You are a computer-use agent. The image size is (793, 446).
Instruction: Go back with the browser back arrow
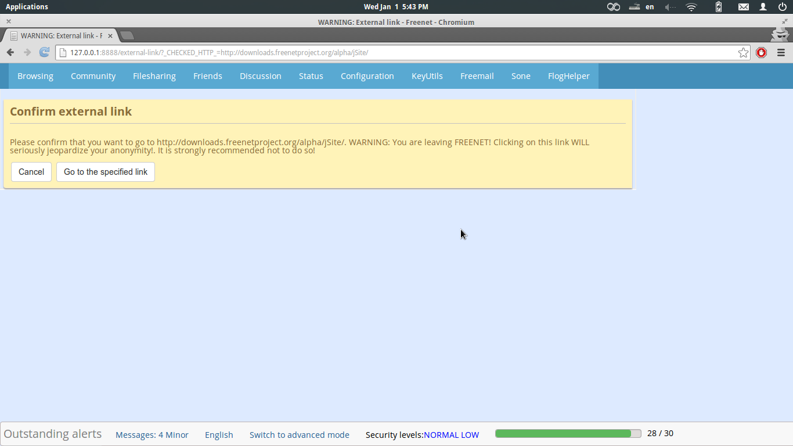[x=10, y=52]
